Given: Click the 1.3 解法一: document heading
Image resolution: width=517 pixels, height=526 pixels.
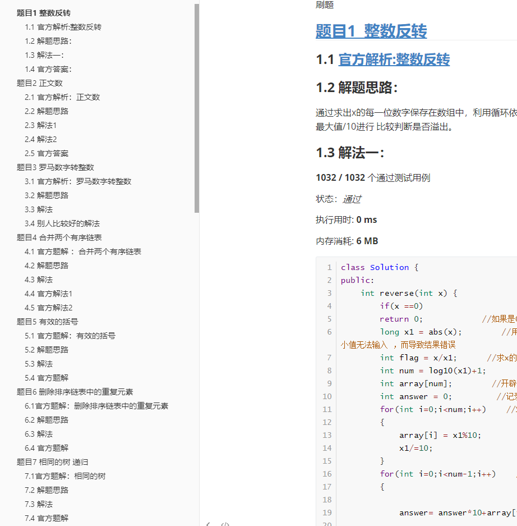Looking at the screenshot, I should [x=350, y=153].
